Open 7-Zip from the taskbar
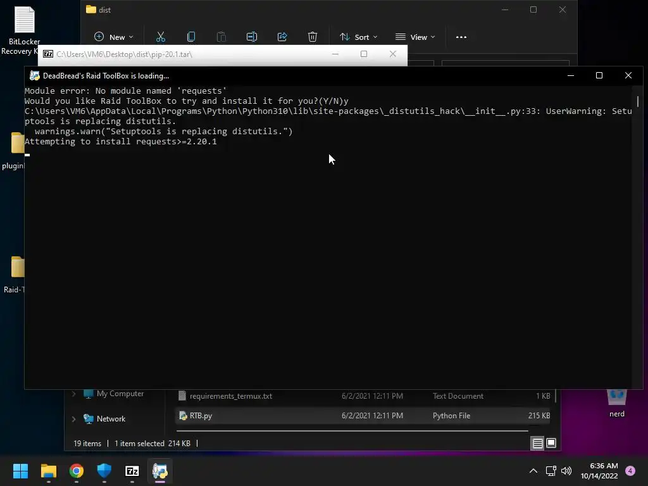The image size is (648, 486). [x=132, y=471]
